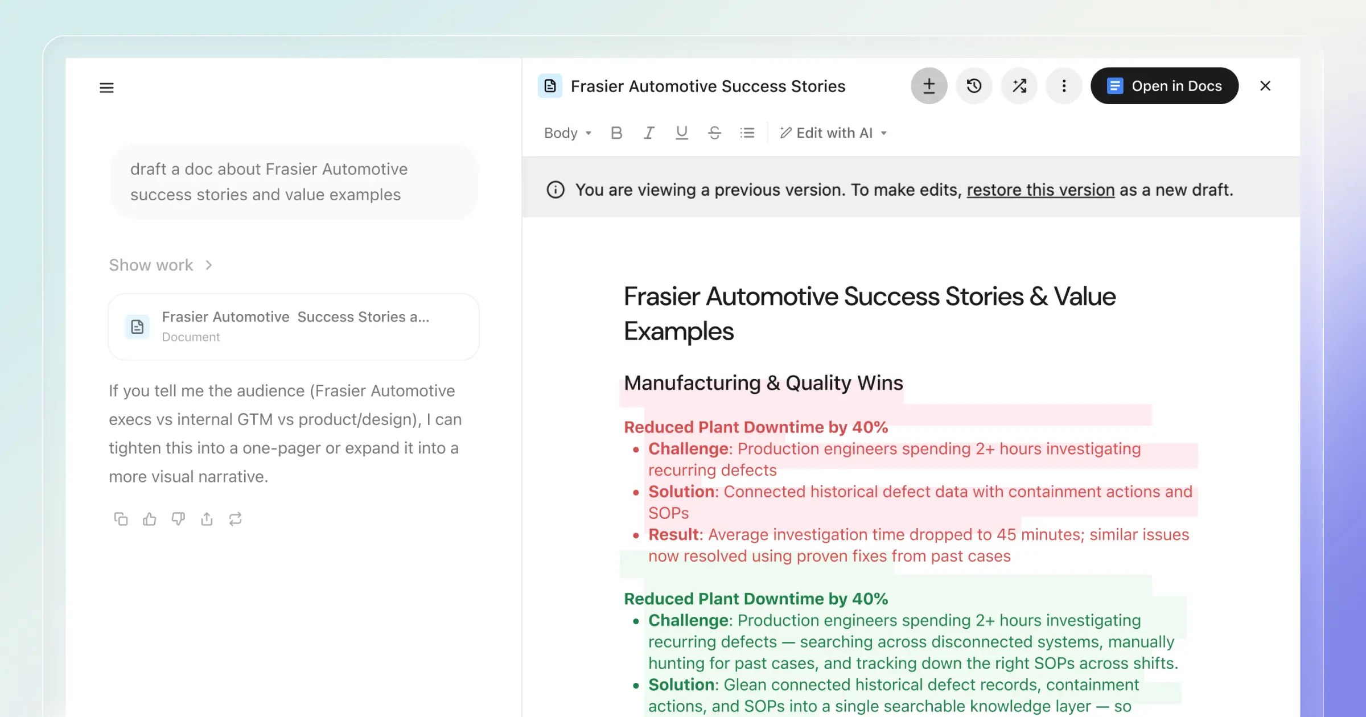The height and width of the screenshot is (717, 1366).
Task: Give the response a thumbs up
Action: point(150,519)
